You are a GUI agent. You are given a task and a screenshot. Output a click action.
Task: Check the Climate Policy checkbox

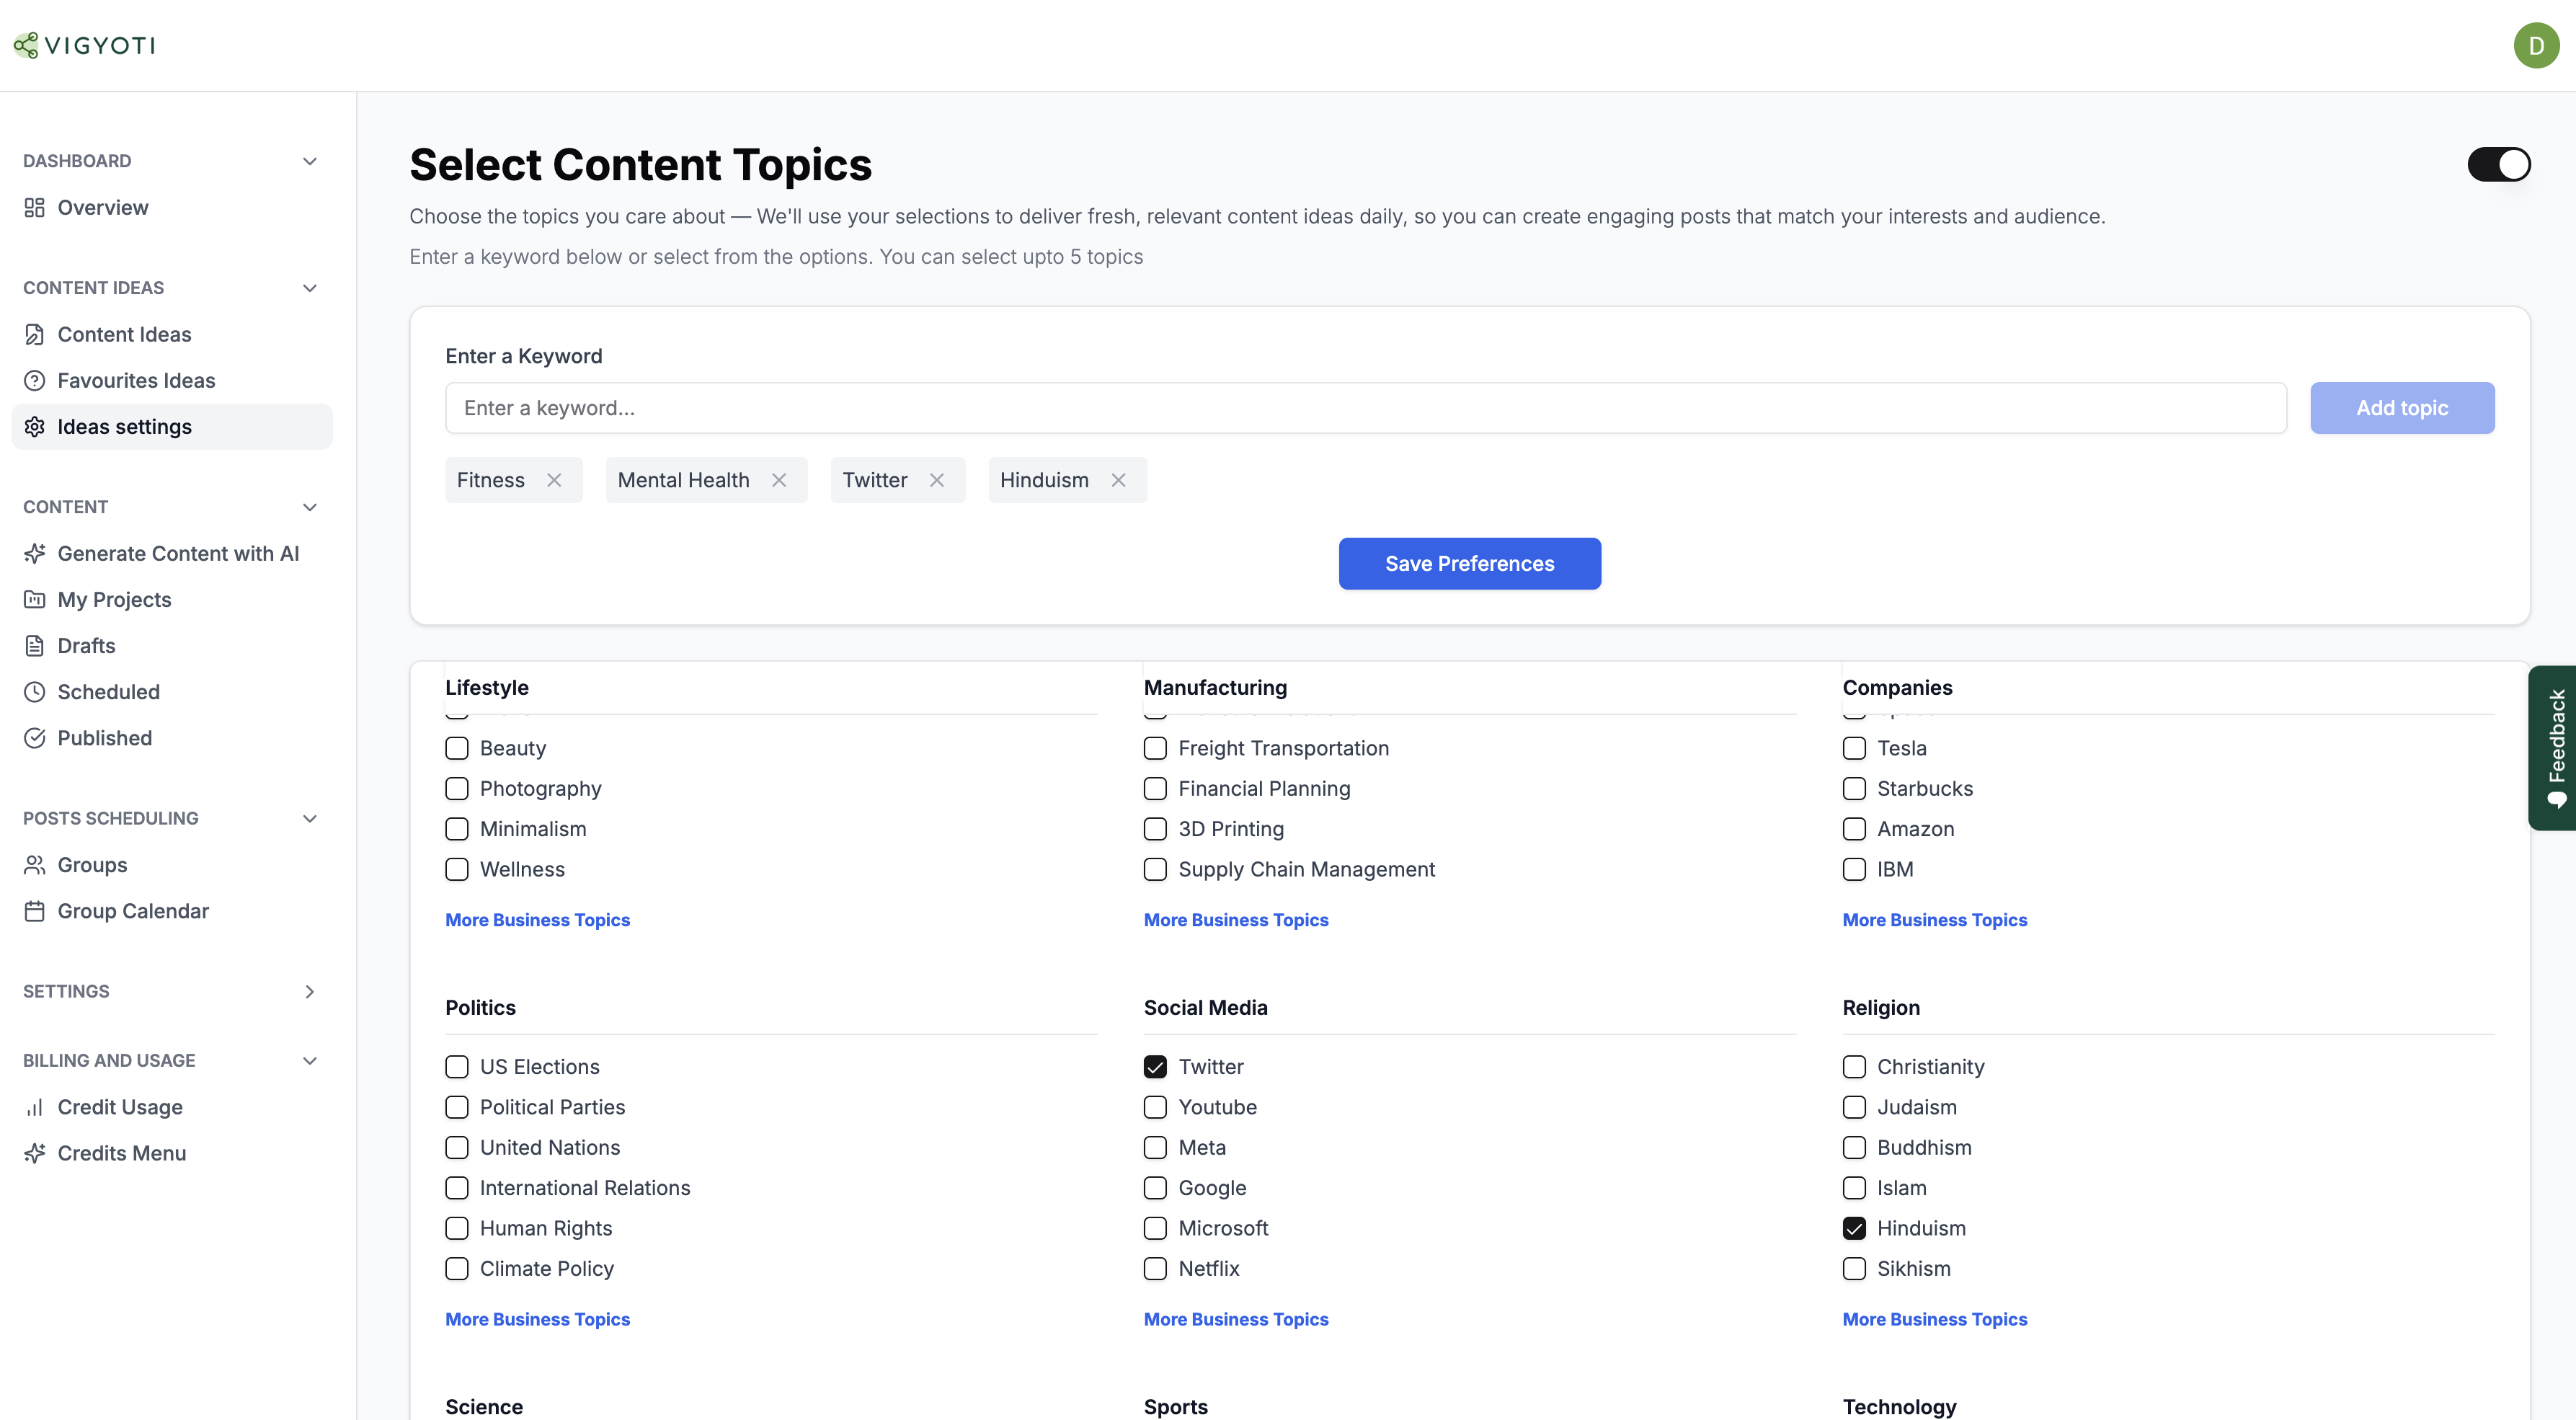[457, 1268]
